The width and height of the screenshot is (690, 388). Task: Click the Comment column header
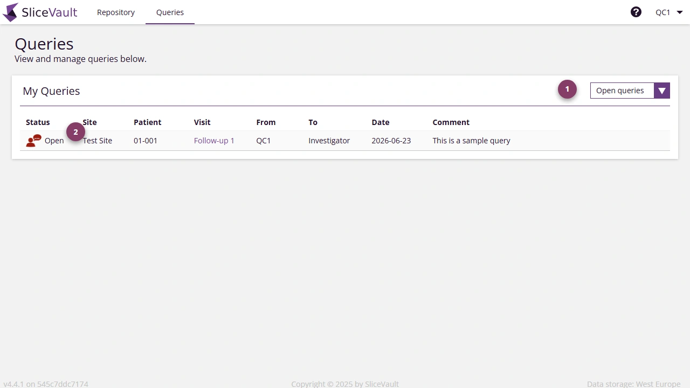[451, 122]
